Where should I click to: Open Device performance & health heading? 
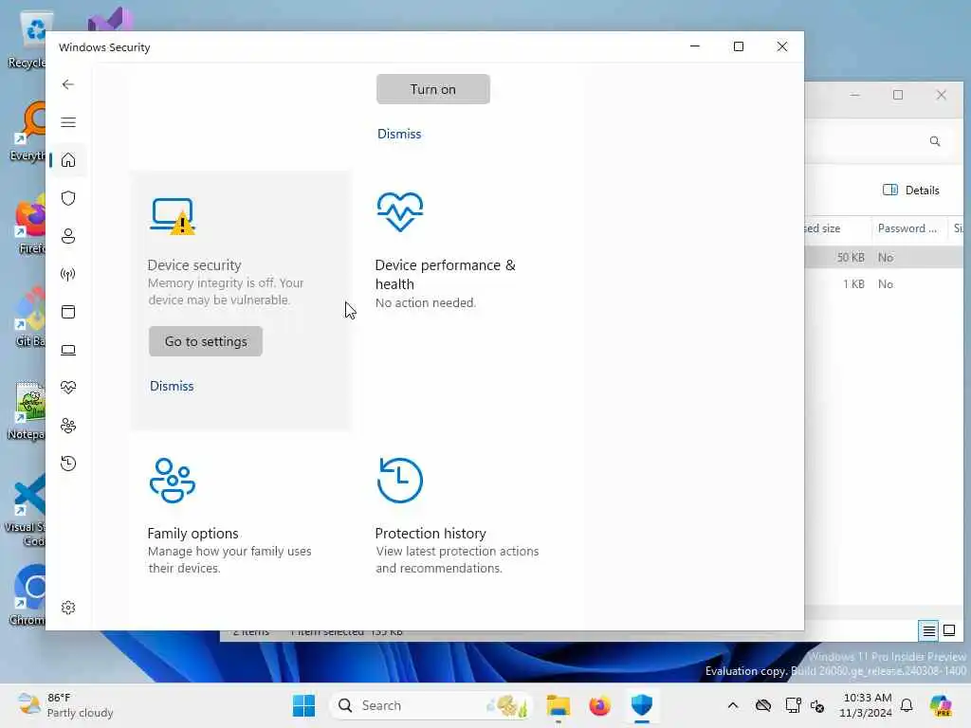pyautogui.click(x=446, y=275)
